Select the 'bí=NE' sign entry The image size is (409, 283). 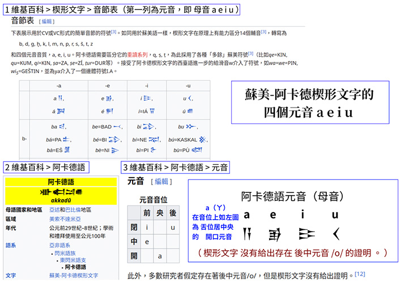[147, 140]
